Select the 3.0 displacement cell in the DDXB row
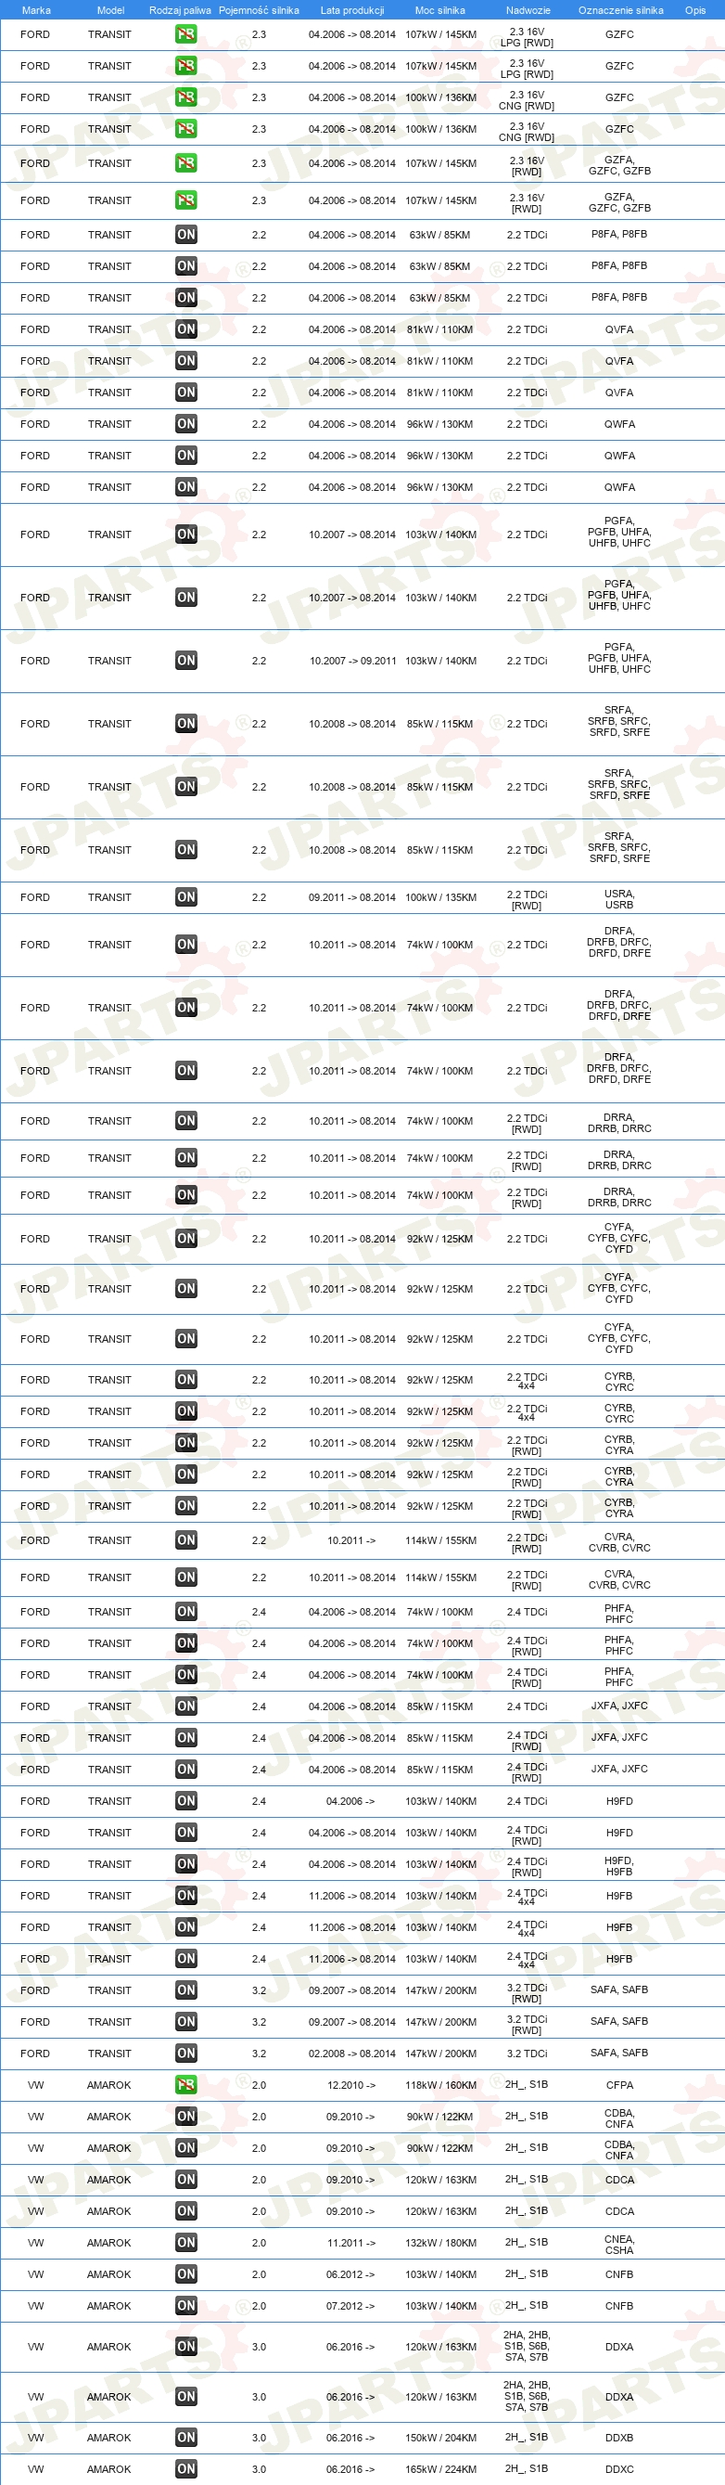The width and height of the screenshot is (725, 2485). click(x=259, y=2438)
